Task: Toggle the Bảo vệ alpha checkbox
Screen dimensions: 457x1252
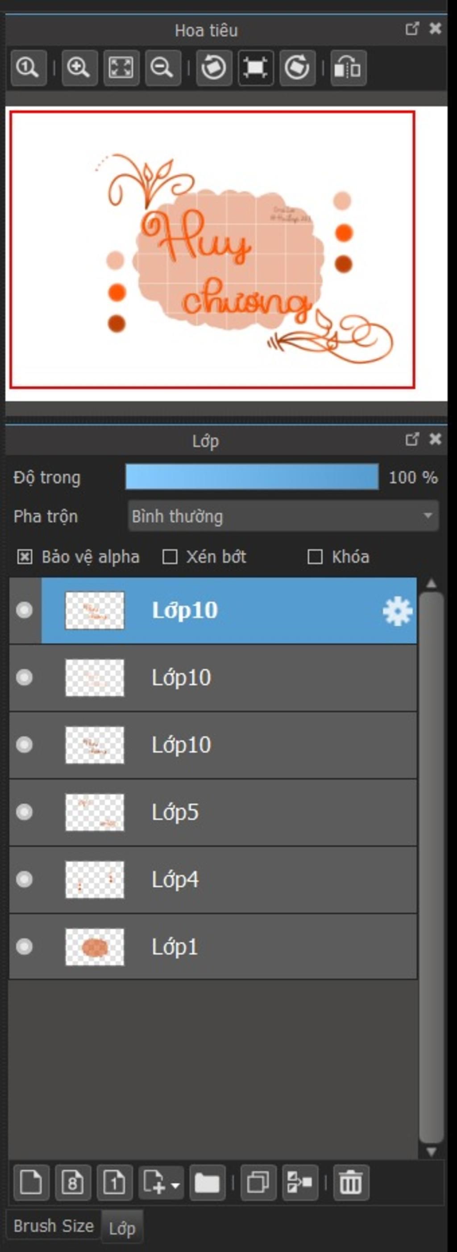Action: tap(25, 556)
